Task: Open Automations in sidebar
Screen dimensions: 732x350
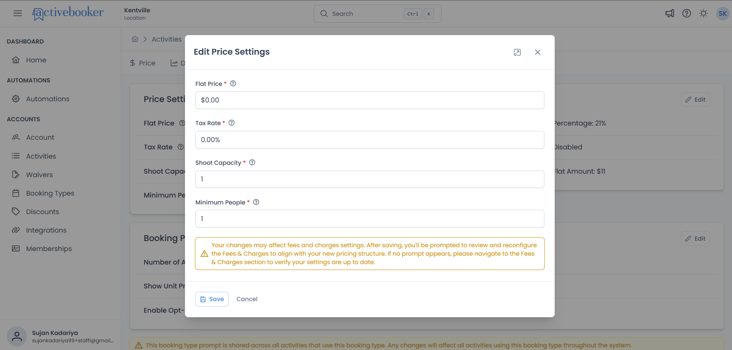Action: coord(48,99)
